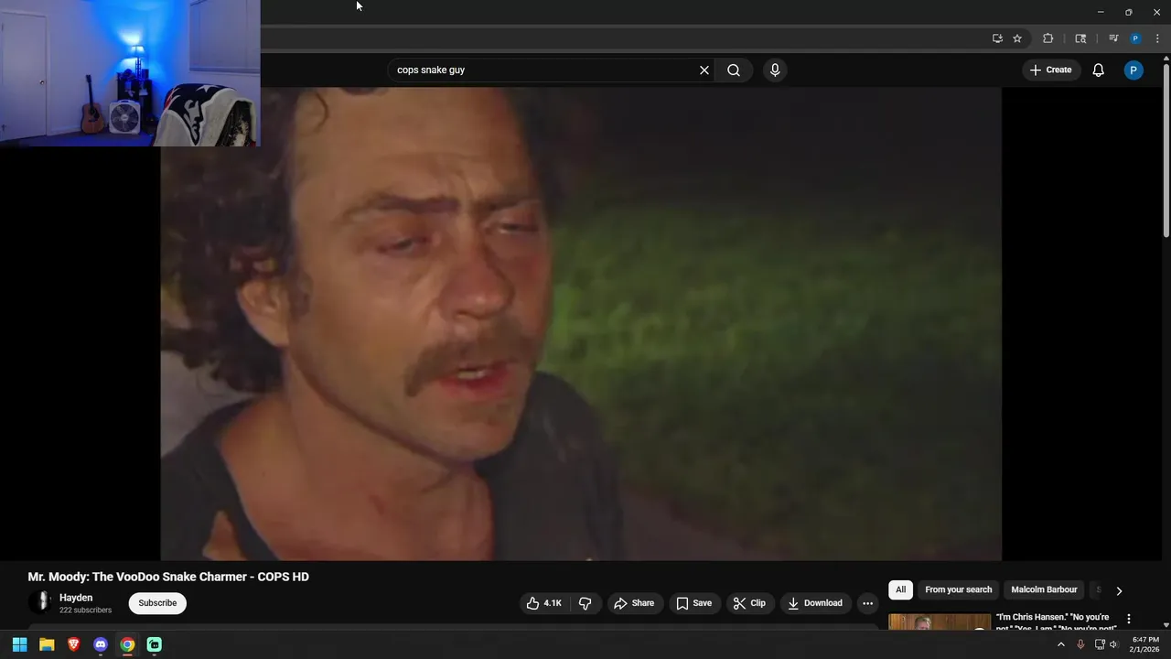Viewport: 1171px width, 659px height.
Task: Open Chrome profile avatar in toolbar
Action: coord(1135,38)
